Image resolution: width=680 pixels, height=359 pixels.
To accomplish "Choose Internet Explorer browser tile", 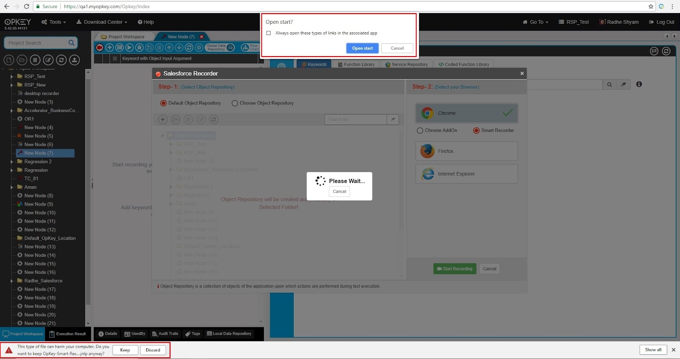I will click(467, 174).
